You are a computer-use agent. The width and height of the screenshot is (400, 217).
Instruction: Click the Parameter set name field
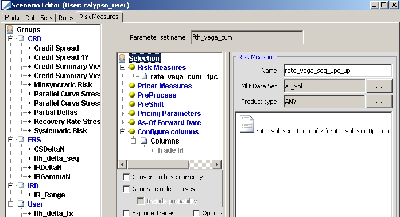(x=247, y=37)
